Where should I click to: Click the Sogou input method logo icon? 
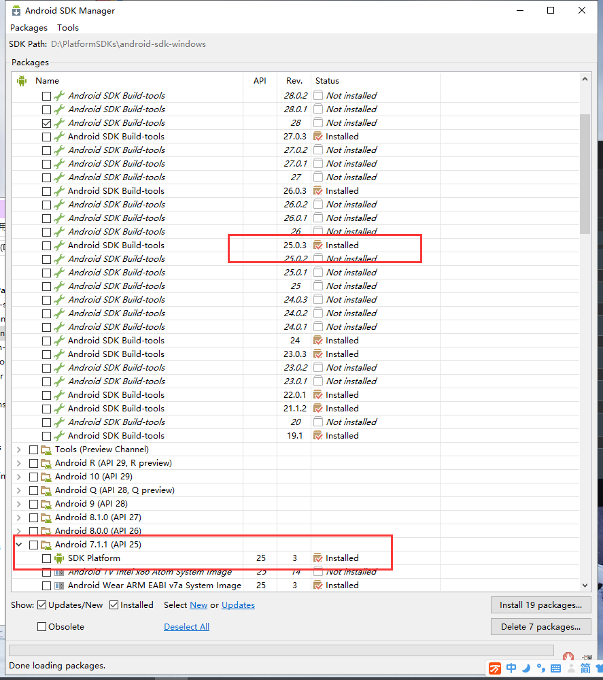(x=495, y=668)
